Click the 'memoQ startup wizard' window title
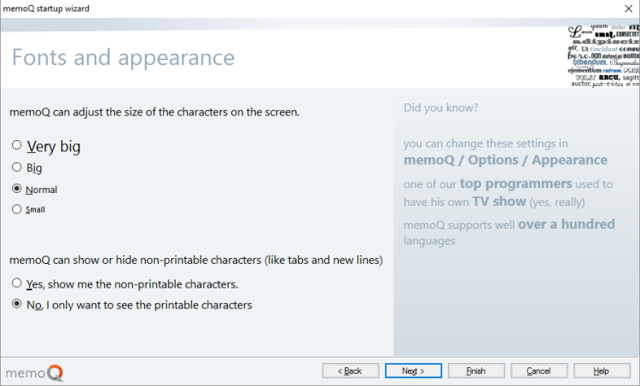Screen dimensions: 640x386 46,9
